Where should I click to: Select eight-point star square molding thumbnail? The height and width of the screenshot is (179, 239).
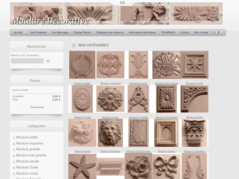(194, 65)
